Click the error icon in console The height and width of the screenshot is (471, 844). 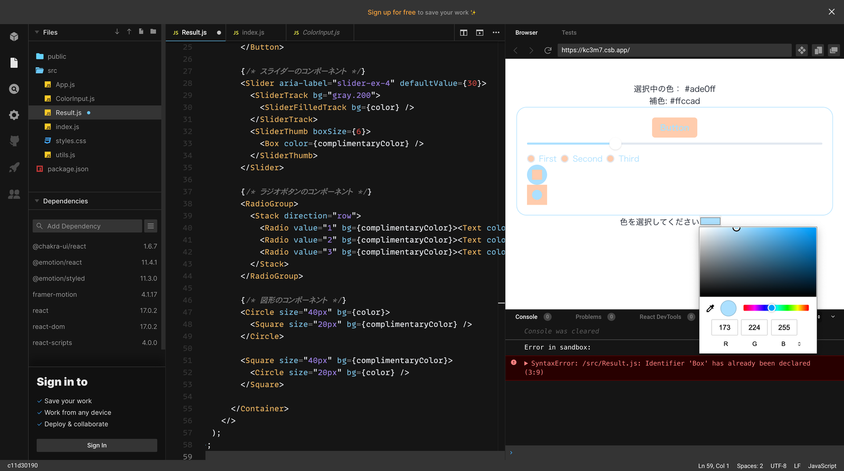tap(514, 363)
